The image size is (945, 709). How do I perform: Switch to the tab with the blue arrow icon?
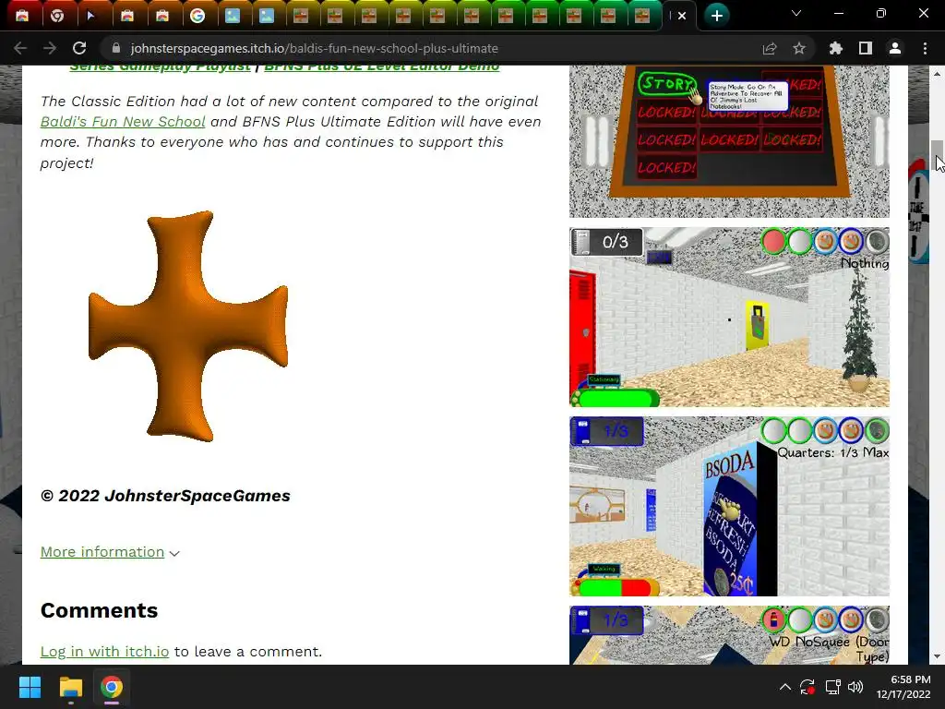pyautogui.click(x=91, y=16)
